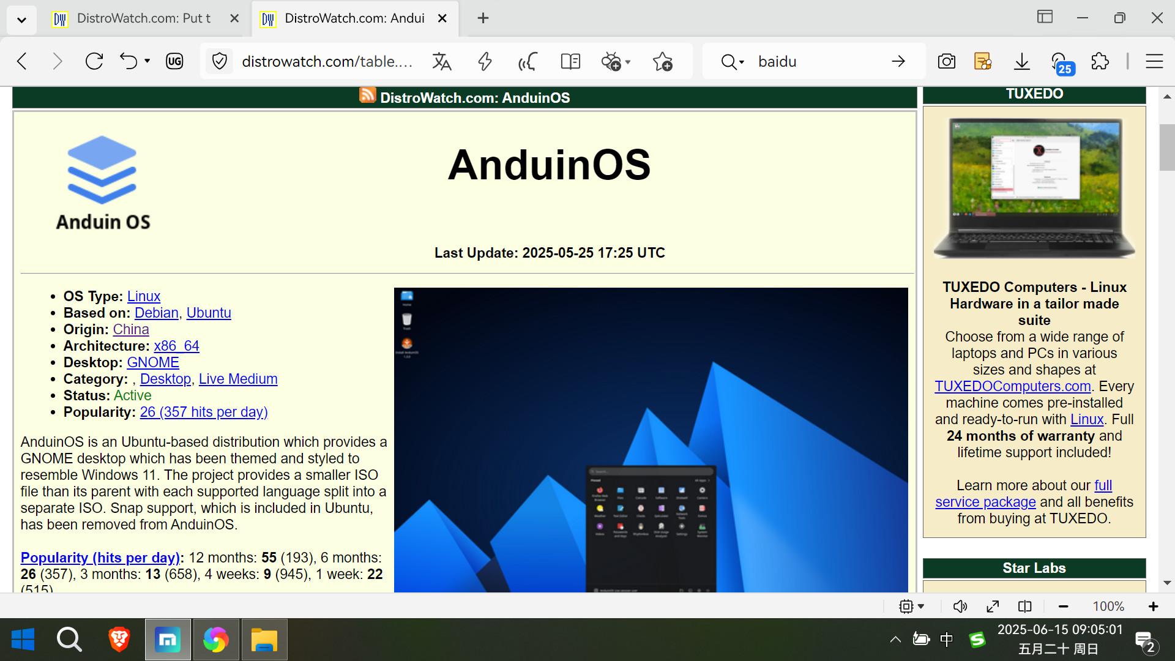Viewport: 1175px width, 661px height.
Task: Switch to the 'DistroWatch.com: Put t' tab
Action: [x=144, y=18]
